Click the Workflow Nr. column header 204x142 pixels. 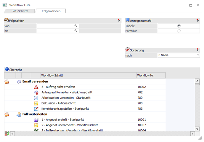click(x=150, y=75)
